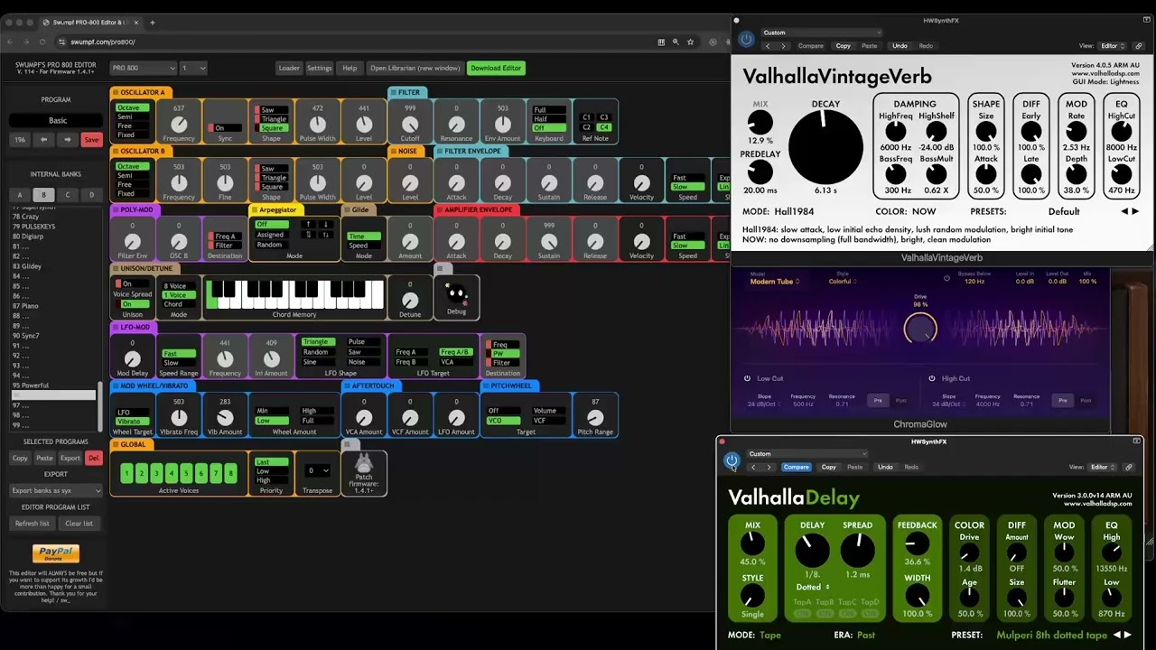
Task: Select internal bank C tab
Action: point(68,194)
